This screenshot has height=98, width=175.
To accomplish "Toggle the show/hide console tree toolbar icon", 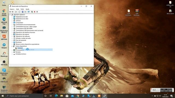I will [x=16, y=12].
